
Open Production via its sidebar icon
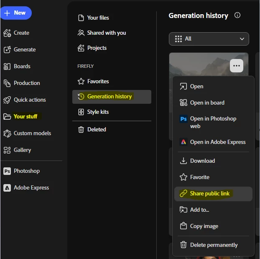[x=7, y=83]
